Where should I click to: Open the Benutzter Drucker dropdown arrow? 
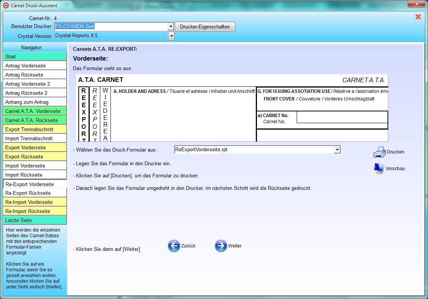click(x=171, y=27)
